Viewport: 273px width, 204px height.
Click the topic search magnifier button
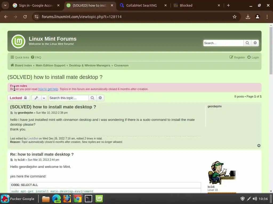point(93,98)
